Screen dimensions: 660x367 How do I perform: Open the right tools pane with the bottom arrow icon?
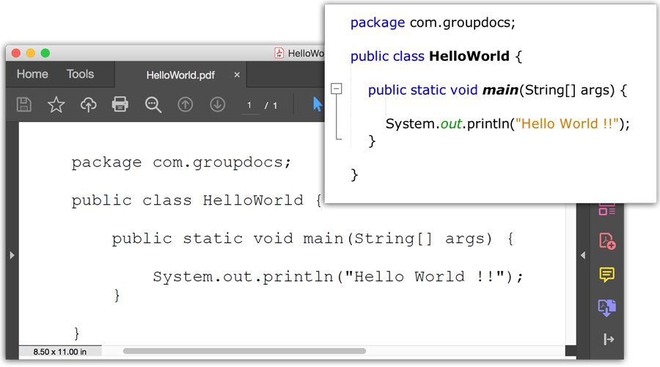[609, 339]
